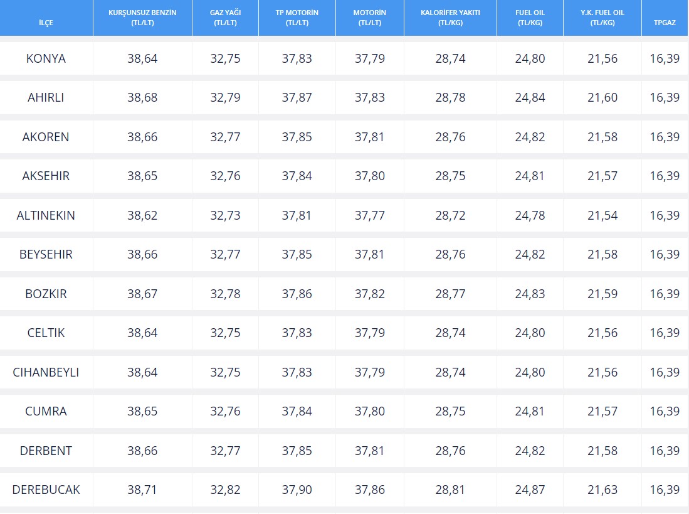This screenshot has width=689, height=514.
Task: Select Bozkır's gaz yağı price 32,78
Action: click(x=225, y=294)
